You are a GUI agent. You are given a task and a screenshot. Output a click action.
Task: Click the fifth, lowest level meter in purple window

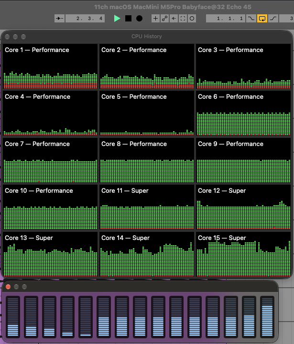click(x=86, y=317)
